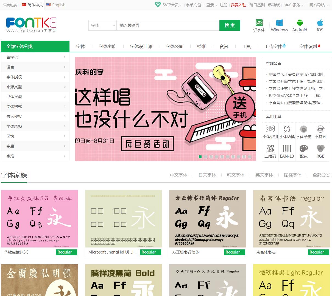Switch to the 图标字体 tab

[293, 175]
